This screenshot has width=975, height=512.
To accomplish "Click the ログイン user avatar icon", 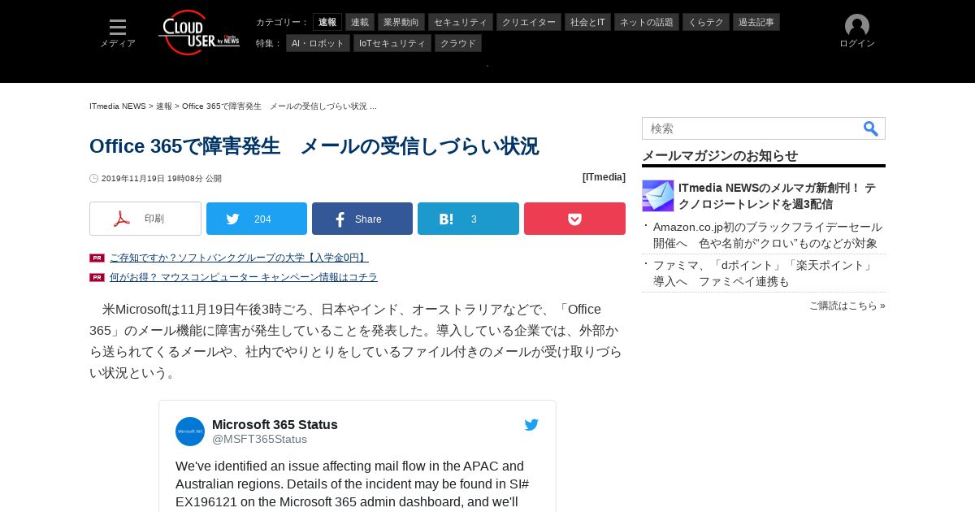I will [857, 26].
